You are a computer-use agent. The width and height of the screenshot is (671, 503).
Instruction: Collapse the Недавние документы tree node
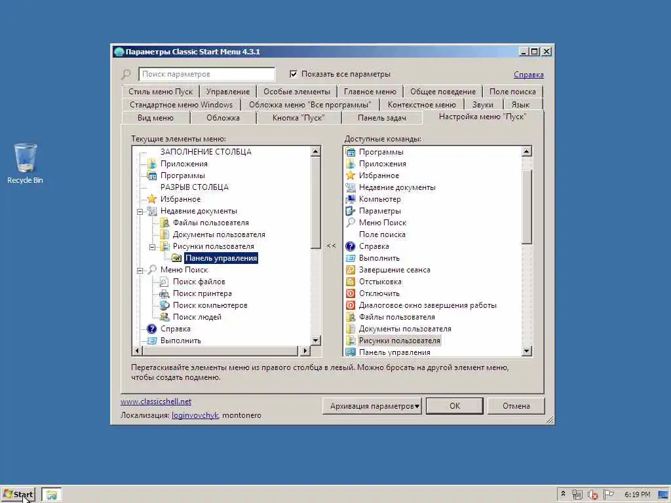140,212
